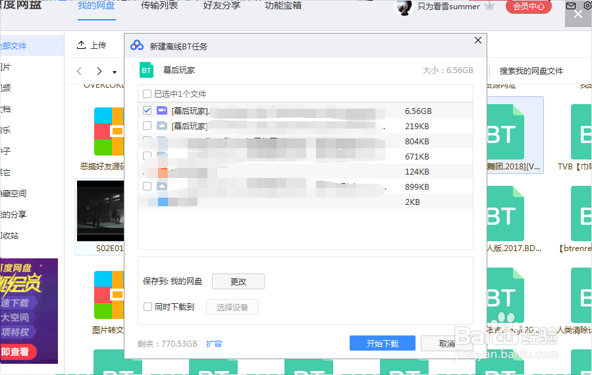Open the mail messages icon

[x=571, y=6]
